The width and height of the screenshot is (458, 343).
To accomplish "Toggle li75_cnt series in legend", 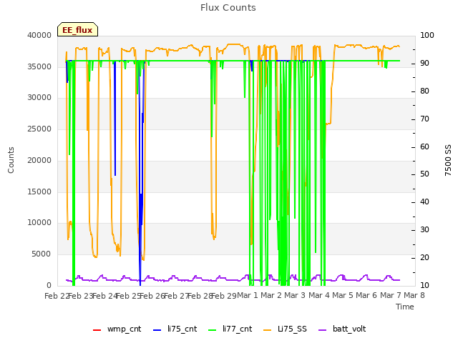I will tap(175, 329).
